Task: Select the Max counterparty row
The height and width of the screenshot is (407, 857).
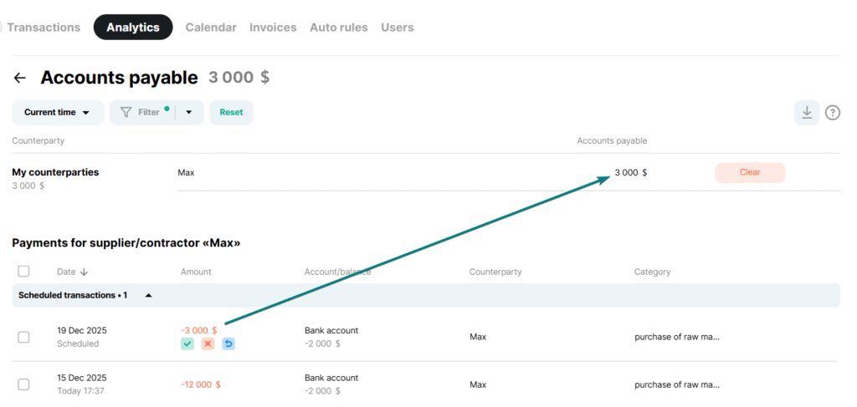Action: (x=187, y=172)
